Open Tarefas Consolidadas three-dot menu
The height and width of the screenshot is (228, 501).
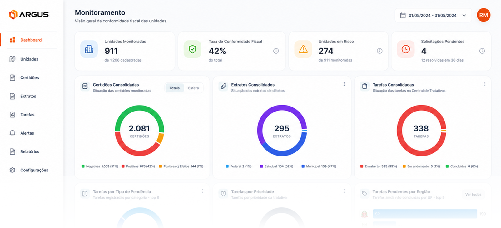(x=484, y=84)
